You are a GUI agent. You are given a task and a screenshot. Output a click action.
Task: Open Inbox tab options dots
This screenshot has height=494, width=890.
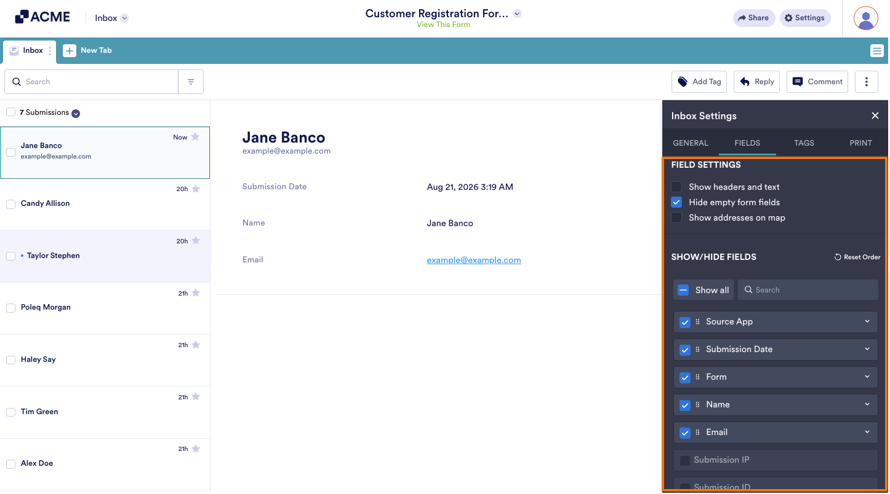(50, 51)
